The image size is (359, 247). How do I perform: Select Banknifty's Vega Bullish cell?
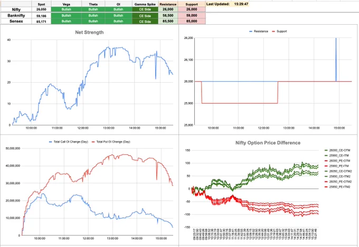[x=66, y=16]
